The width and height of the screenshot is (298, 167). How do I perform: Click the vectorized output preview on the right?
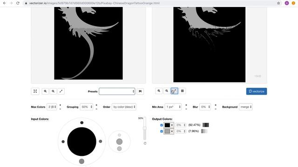point(209,45)
